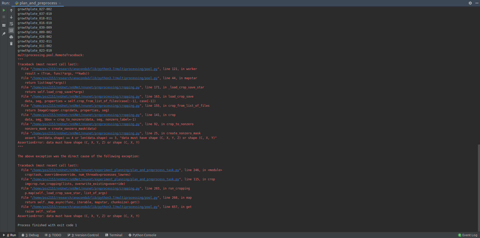The width and height of the screenshot is (480, 238).
Task: Open pool.py link at line 268
Action: [x=95, y=198]
